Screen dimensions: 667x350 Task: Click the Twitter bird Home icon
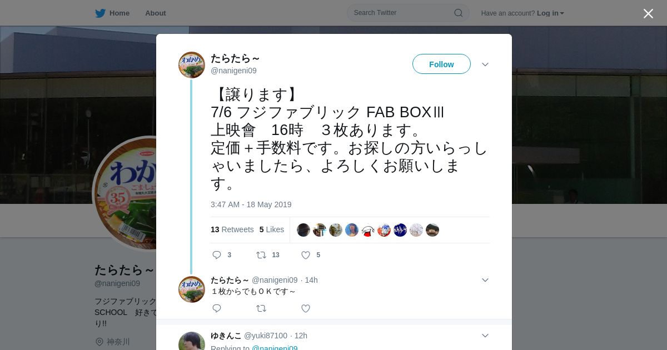100,13
